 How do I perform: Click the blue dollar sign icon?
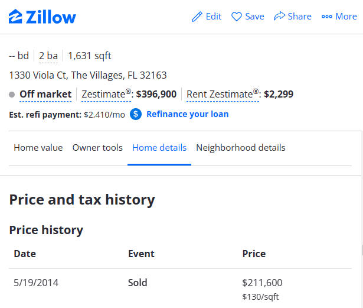(136, 114)
